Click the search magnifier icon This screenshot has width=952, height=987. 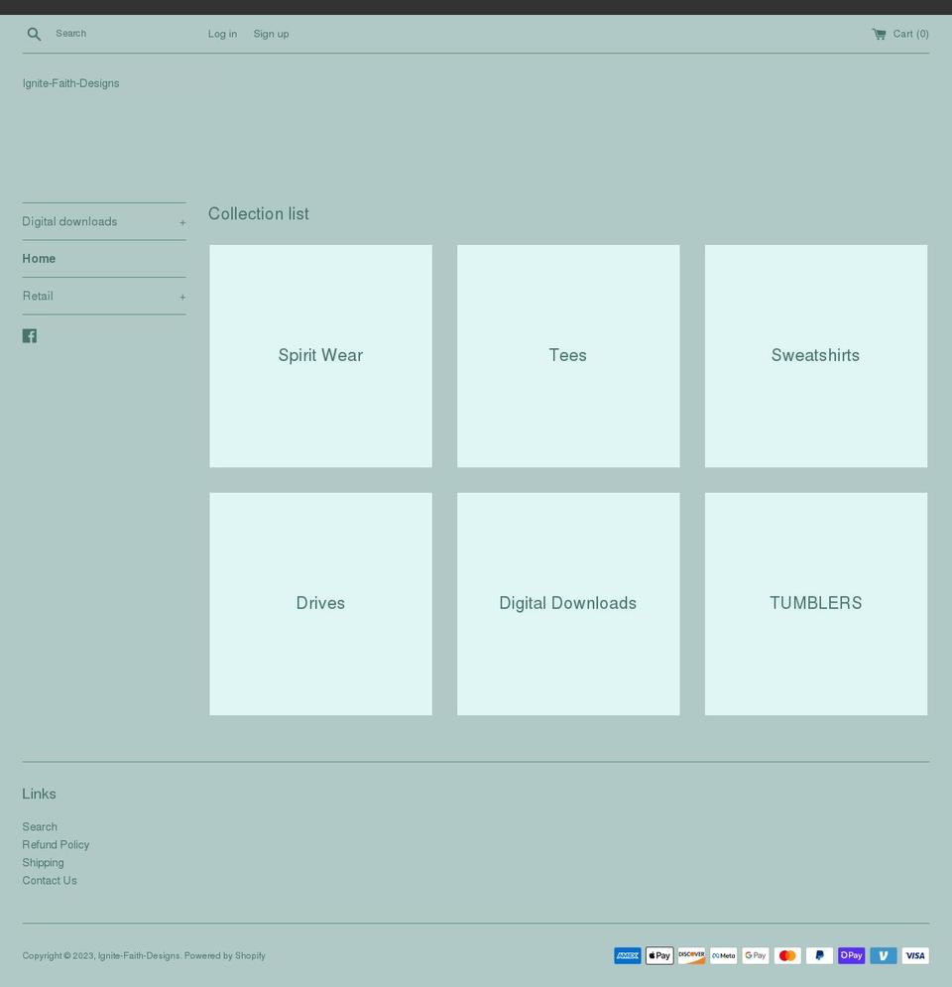(34, 33)
